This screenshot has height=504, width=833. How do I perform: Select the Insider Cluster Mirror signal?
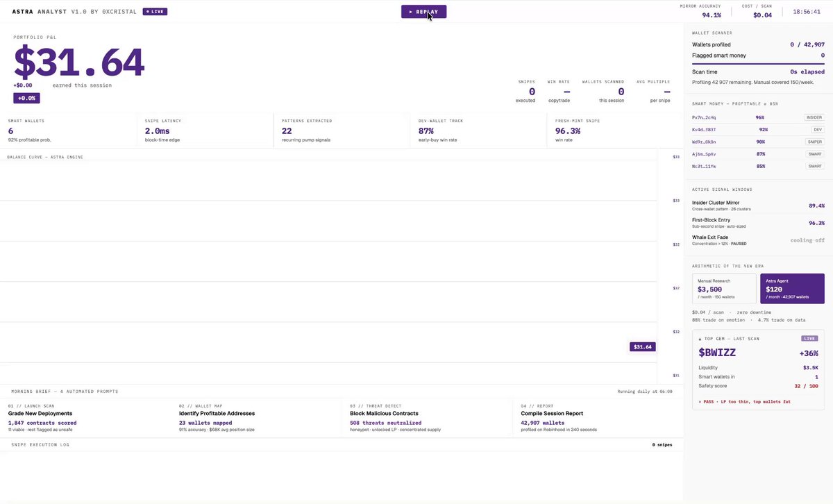click(758, 205)
